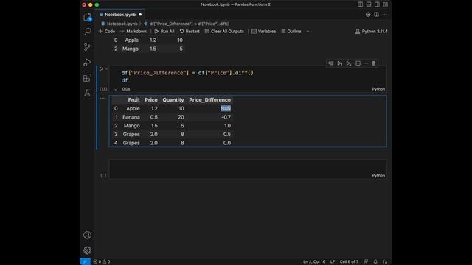
Task: Open the notebook Outline
Action: click(291, 31)
